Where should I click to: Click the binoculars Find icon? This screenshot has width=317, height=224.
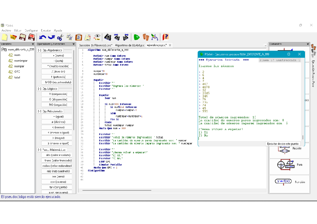click(108, 37)
